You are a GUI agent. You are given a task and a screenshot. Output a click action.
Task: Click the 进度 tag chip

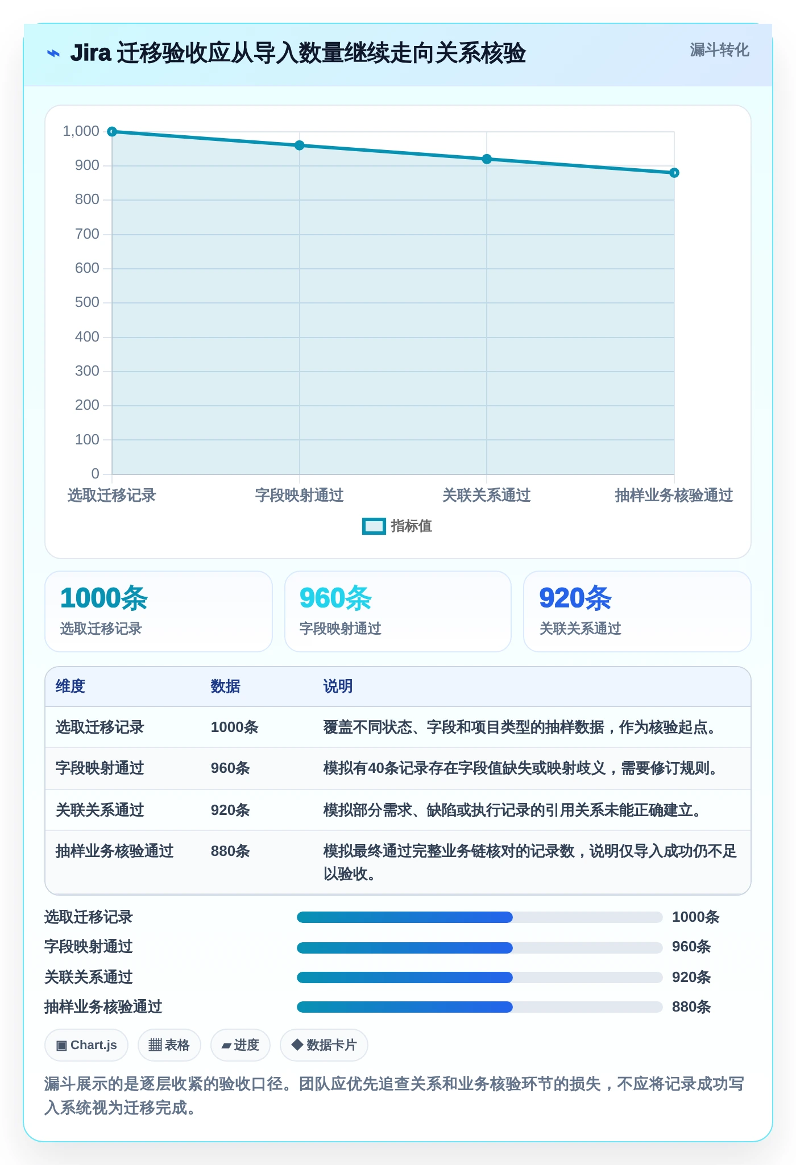(241, 1045)
